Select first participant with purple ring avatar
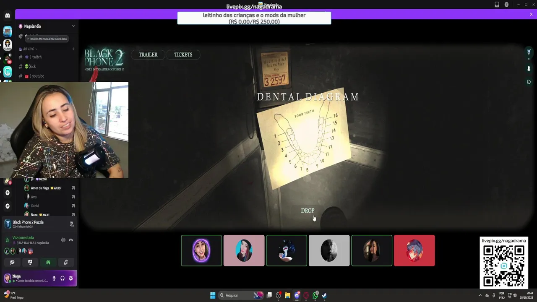This screenshot has height=302, width=537. pyautogui.click(x=201, y=250)
